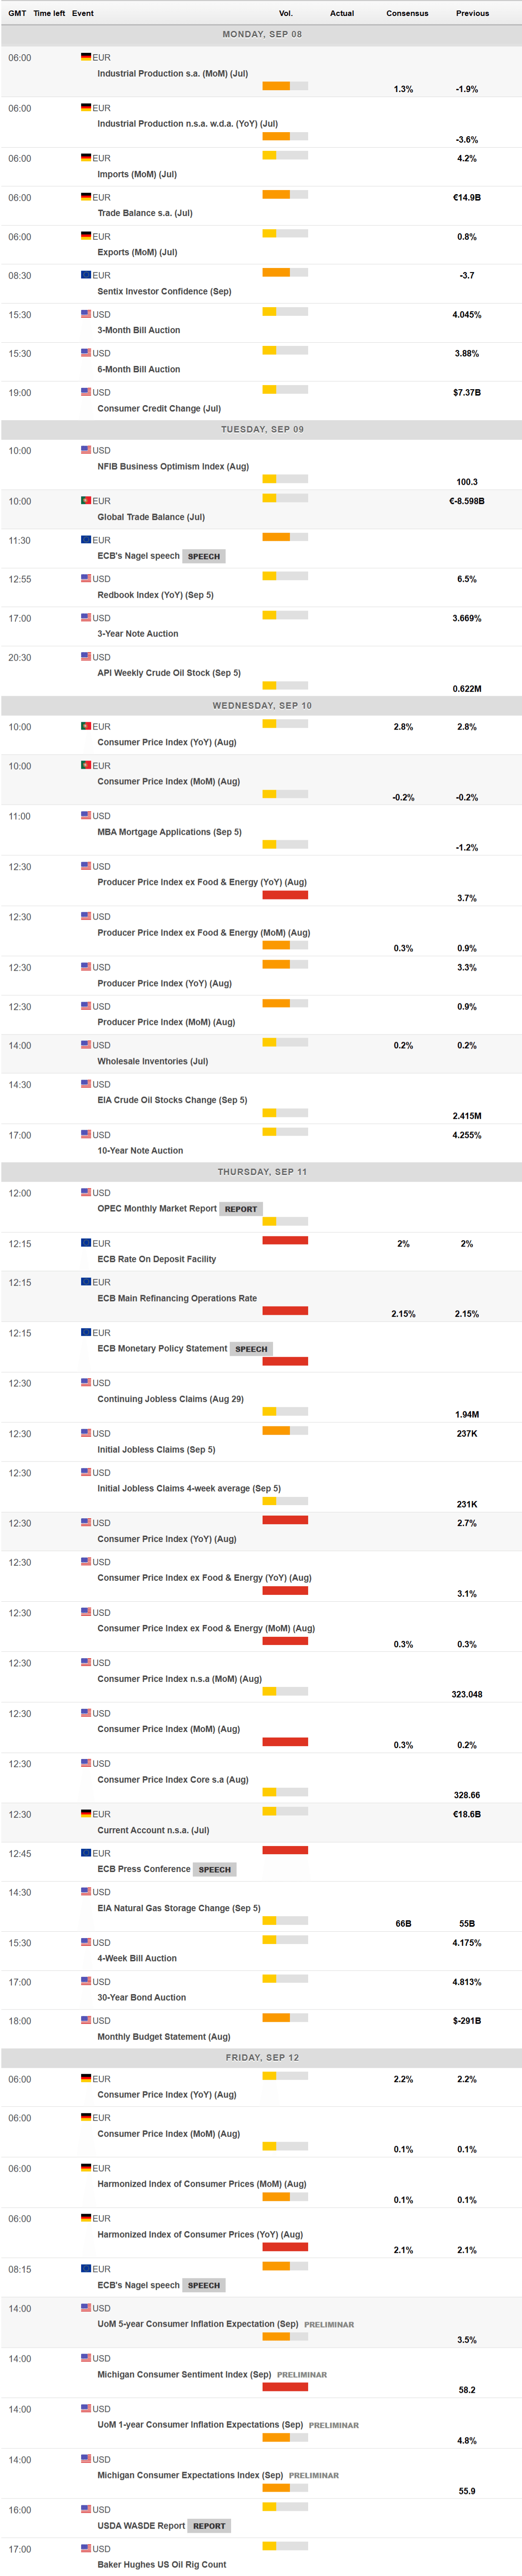This screenshot has height=2576, width=522.
Task: Click the volatility bar for Wholesale Inventories (Jul)
Action: pos(285,1043)
